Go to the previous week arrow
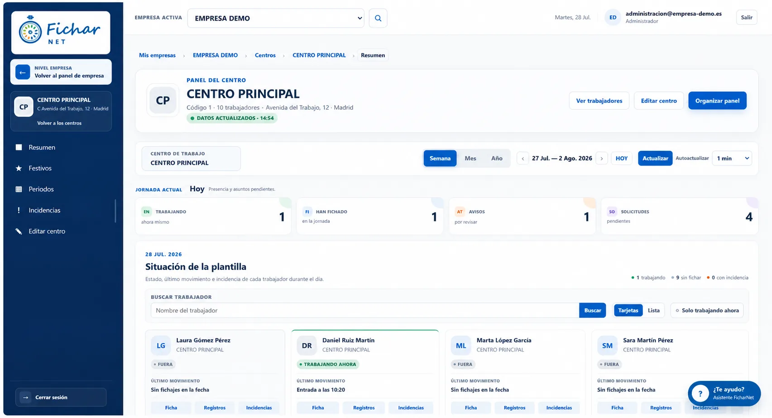This screenshot has height=418, width=772. click(523, 159)
